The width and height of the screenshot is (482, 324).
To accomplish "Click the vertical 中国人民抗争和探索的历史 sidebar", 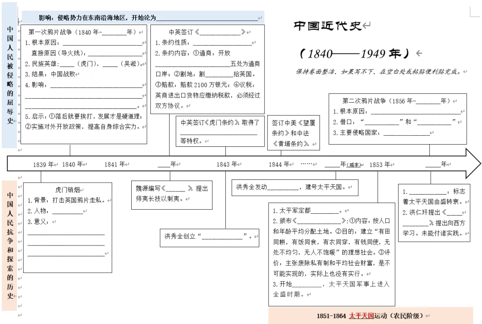I will point(10,245).
